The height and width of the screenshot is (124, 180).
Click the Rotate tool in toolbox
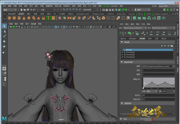[x=4, y=46]
